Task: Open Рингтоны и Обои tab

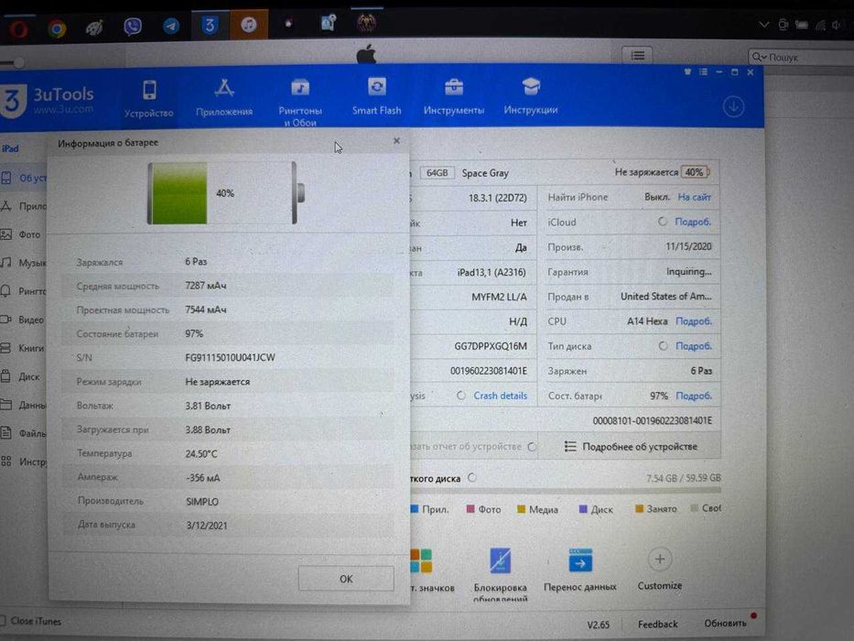Action: click(x=300, y=103)
